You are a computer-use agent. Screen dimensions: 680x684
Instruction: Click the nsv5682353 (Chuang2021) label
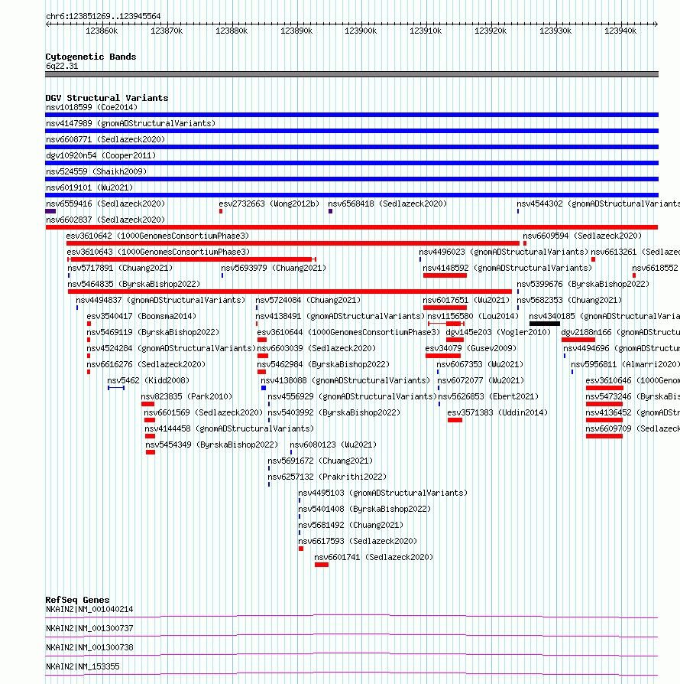point(569,301)
